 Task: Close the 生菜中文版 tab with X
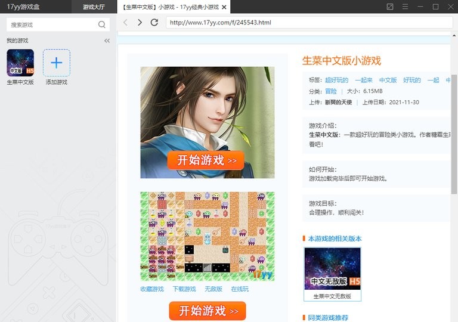tap(224, 7)
